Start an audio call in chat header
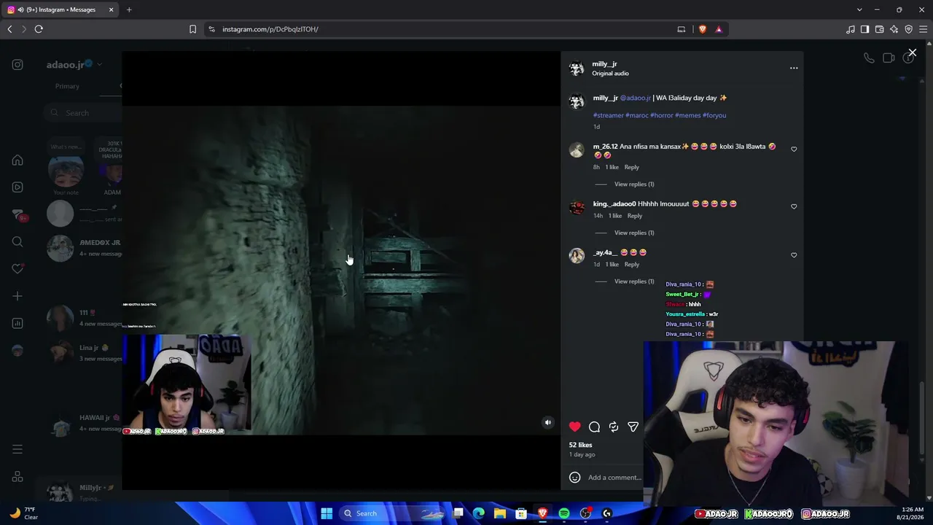 click(869, 58)
